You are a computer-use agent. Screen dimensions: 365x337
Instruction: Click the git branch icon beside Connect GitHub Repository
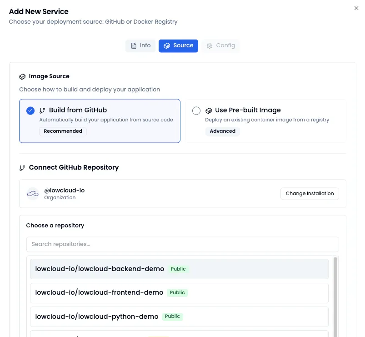click(x=22, y=168)
